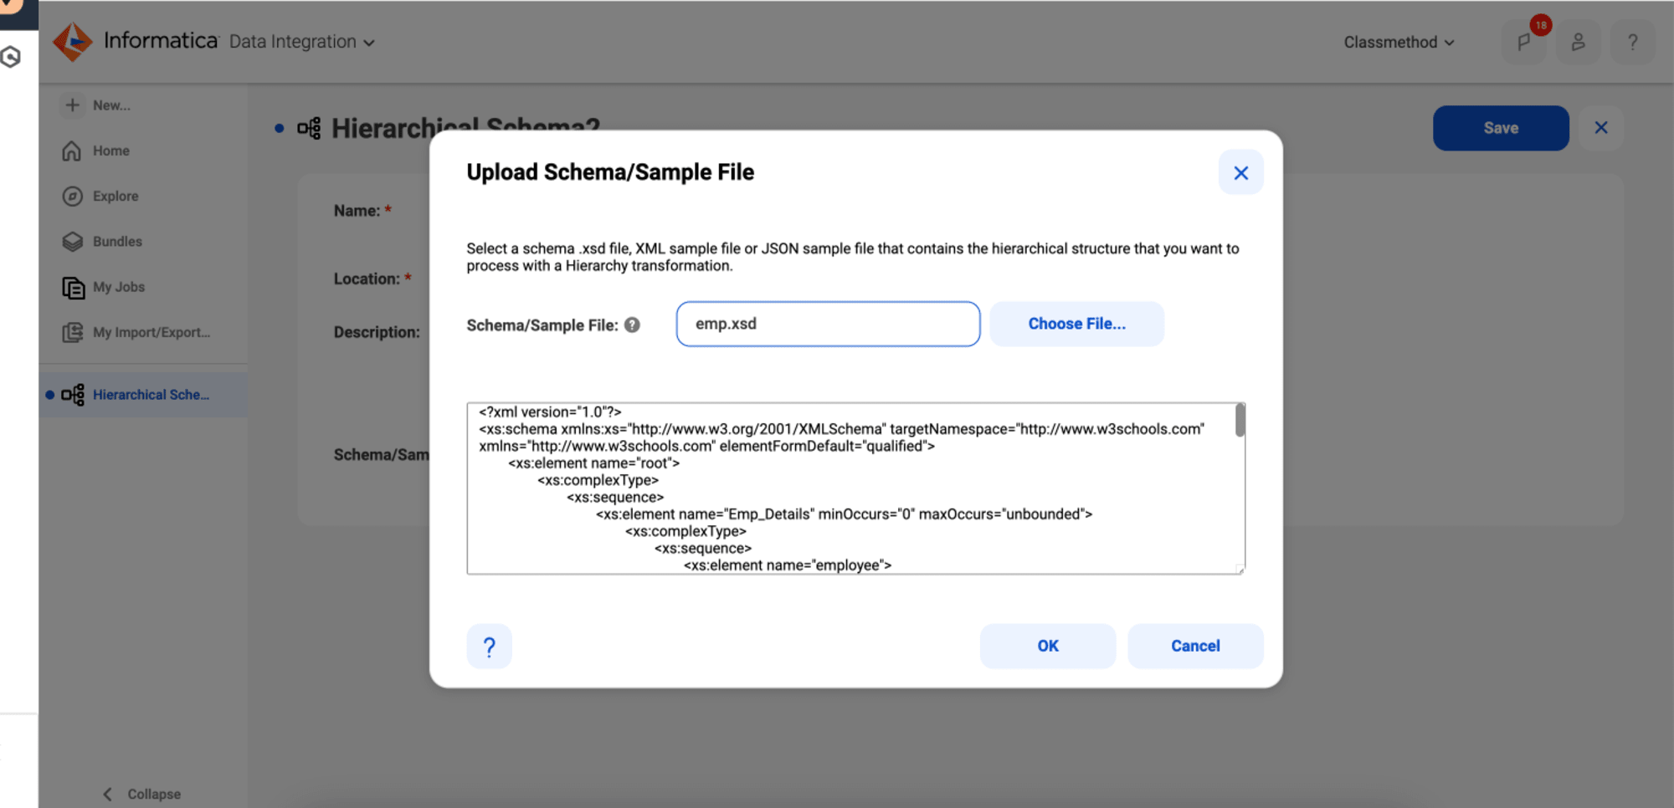
Task: Click the Bundles box icon
Action: [x=73, y=241]
